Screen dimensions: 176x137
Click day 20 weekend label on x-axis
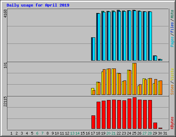coord(108,133)
